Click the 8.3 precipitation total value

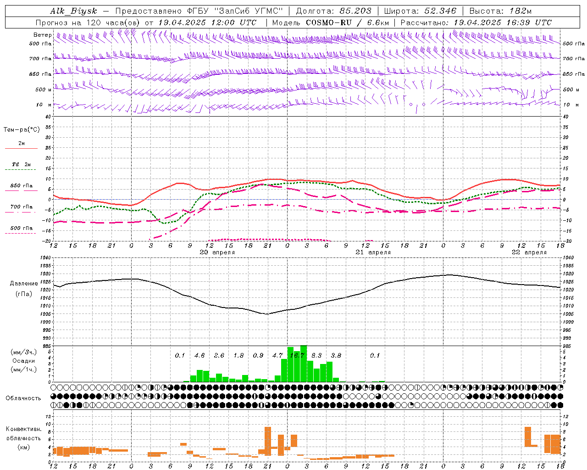coord(316,356)
